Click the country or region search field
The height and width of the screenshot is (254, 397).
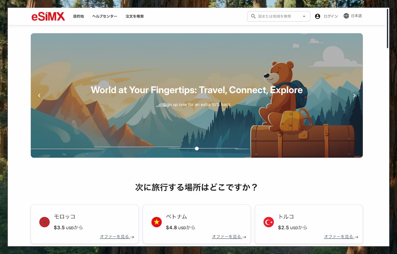click(x=279, y=17)
